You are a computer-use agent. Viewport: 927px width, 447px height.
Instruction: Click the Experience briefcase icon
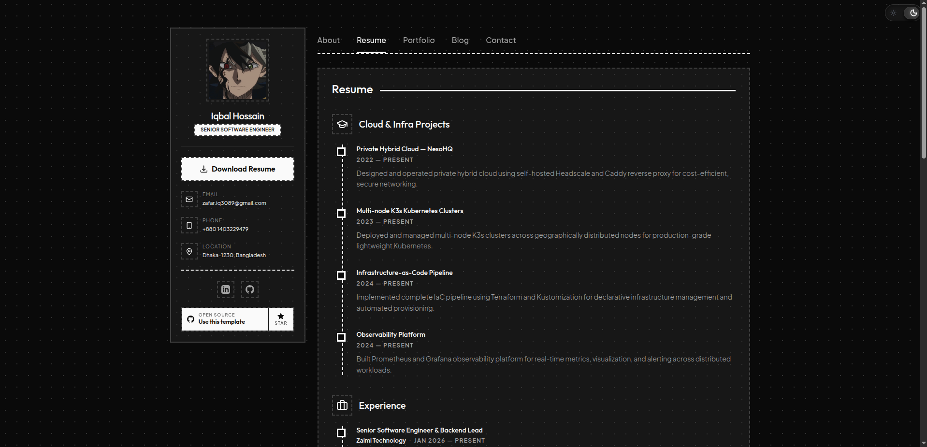342,405
